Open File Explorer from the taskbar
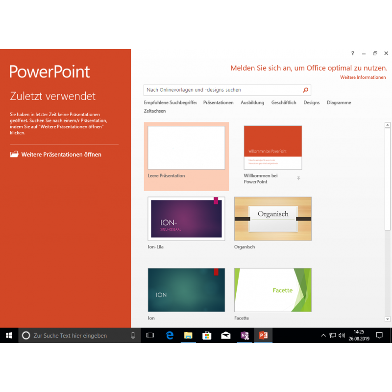Image resolution: width=392 pixels, height=392 pixels. [x=188, y=336]
